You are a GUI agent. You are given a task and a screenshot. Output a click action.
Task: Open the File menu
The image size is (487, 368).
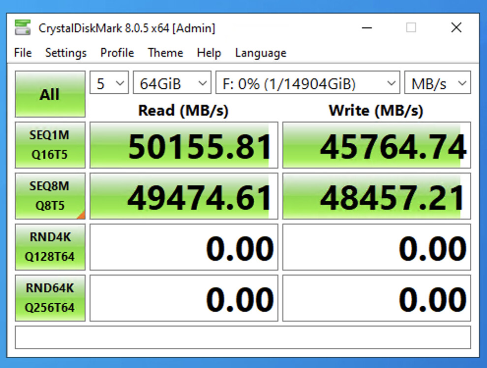tap(23, 53)
